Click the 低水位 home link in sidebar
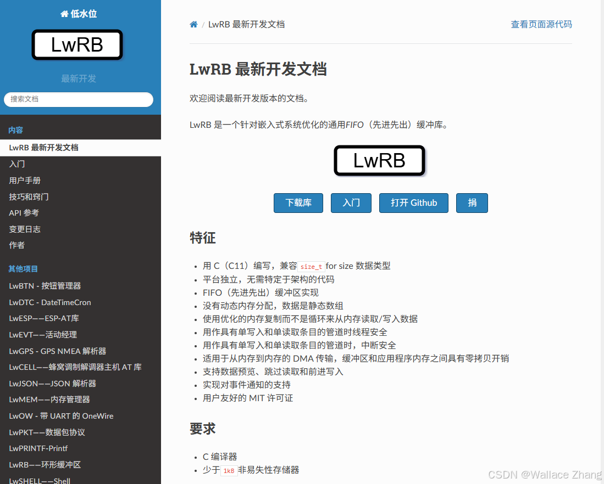This screenshot has width=604, height=484. pos(79,14)
